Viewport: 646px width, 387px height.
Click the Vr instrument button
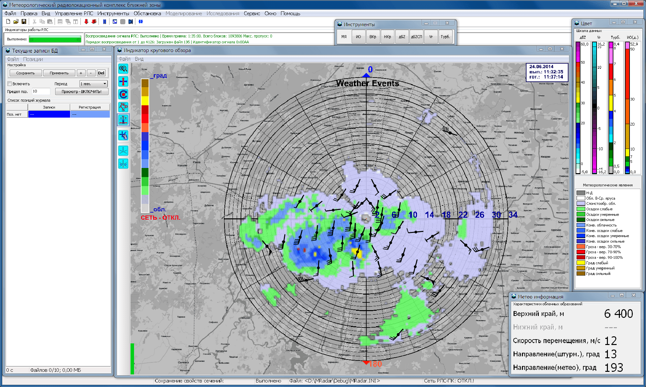pyautogui.click(x=431, y=37)
